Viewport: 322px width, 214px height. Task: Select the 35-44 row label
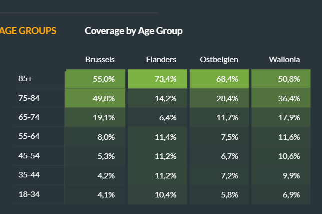point(29,175)
